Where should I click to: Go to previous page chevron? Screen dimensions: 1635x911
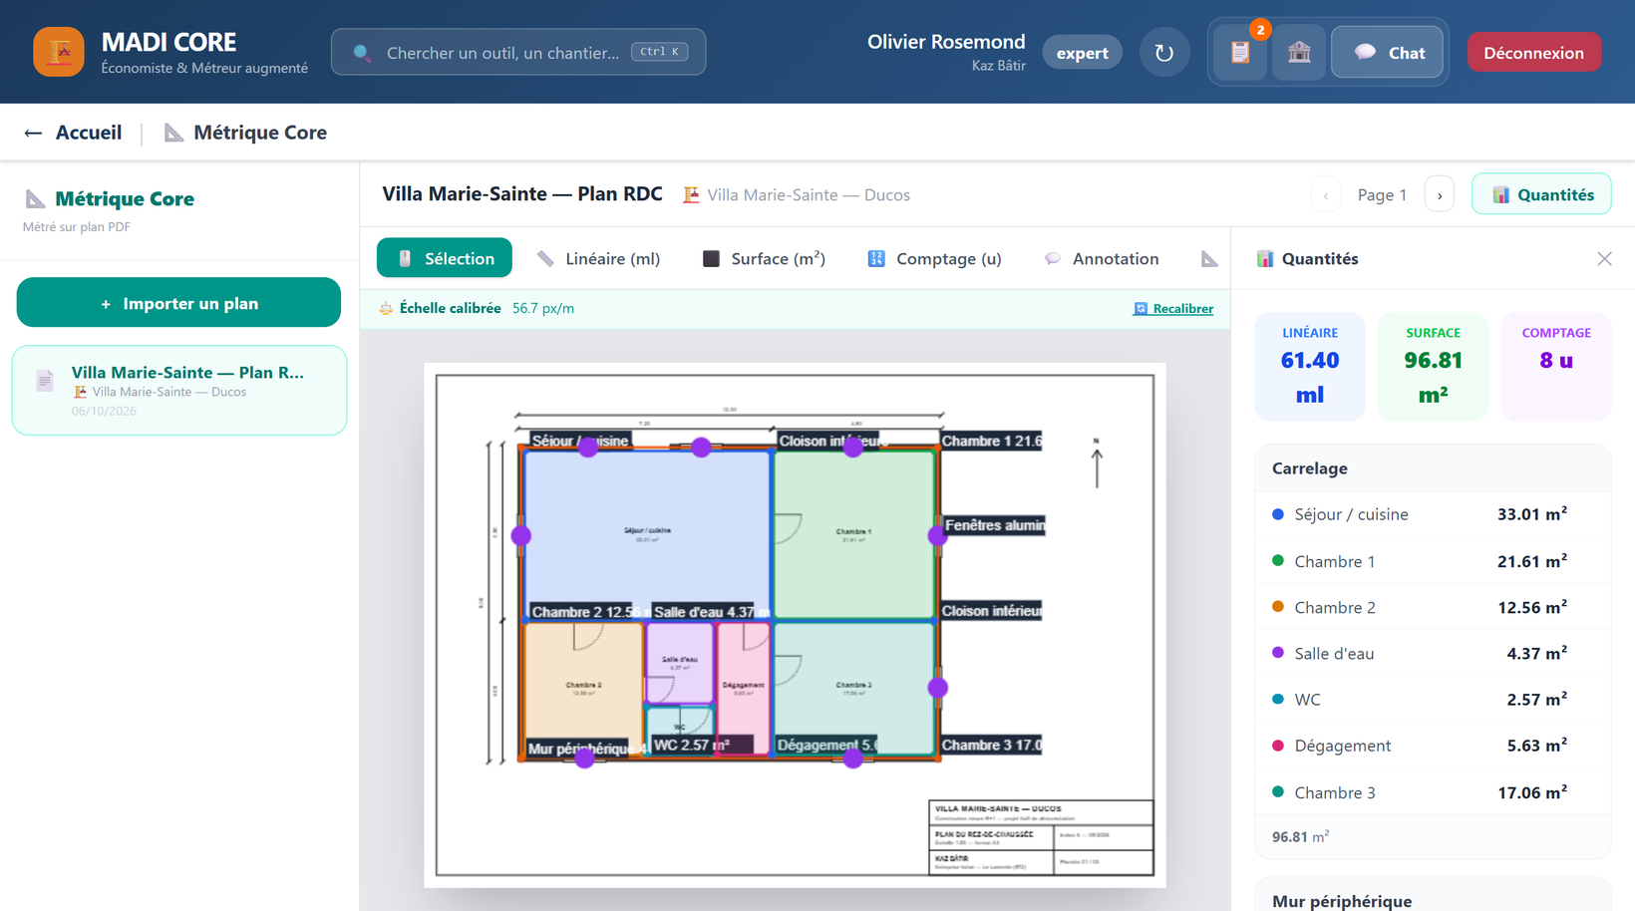pos(1326,195)
